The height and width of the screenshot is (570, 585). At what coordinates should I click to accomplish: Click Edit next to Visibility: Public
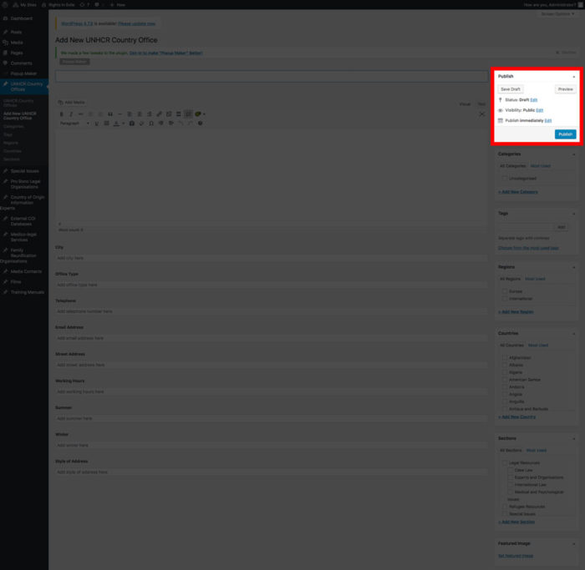[x=540, y=110]
